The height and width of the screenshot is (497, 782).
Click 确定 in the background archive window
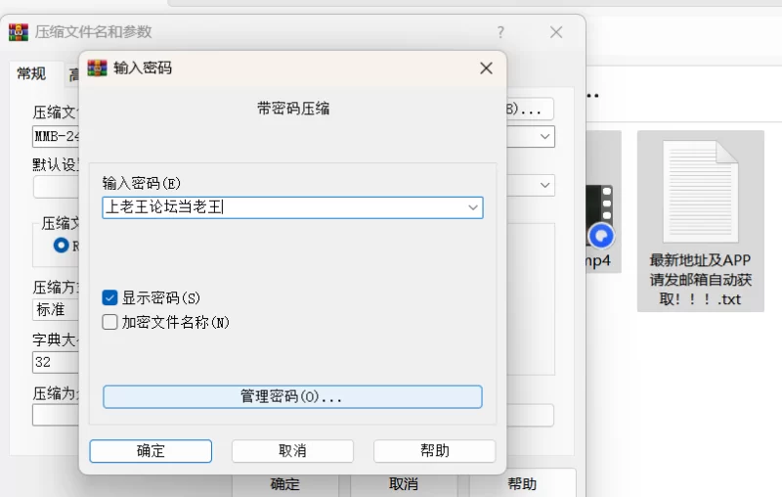point(284,484)
